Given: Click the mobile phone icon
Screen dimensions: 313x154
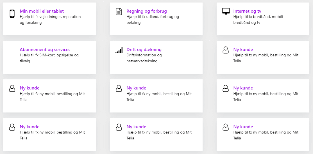Looking at the screenshot, I should click(12, 14).
